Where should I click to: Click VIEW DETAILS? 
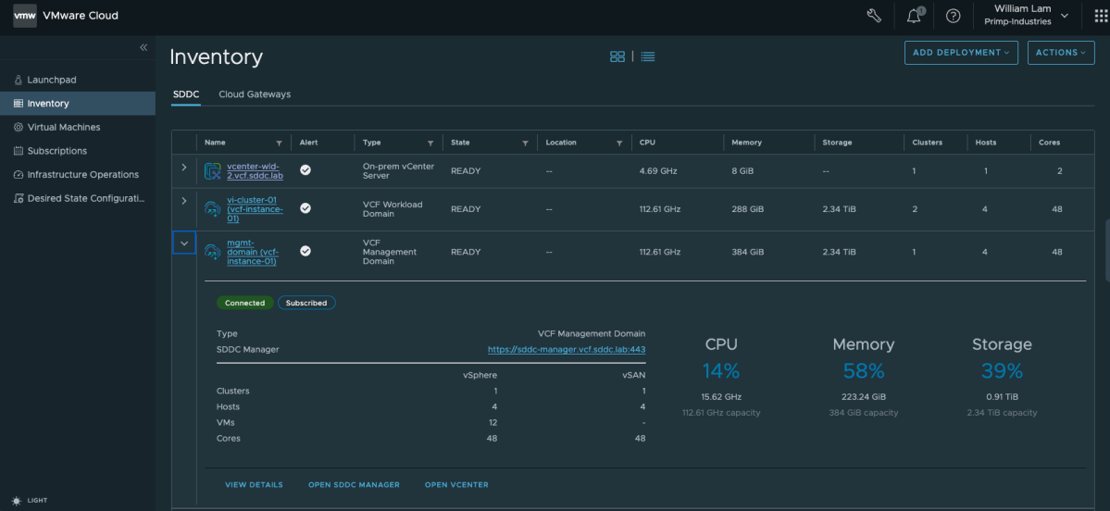[x=255, y=485]
